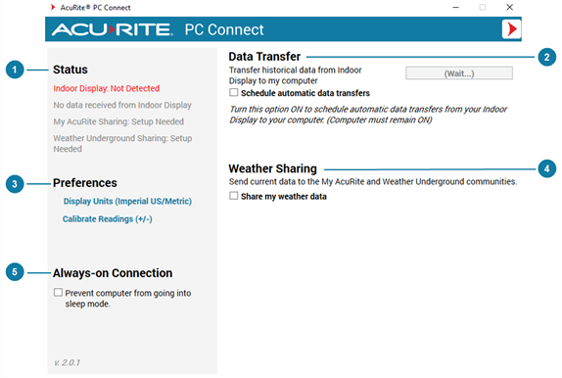
Task: Click the PC Connect header title
Action: tap(224, 29)
